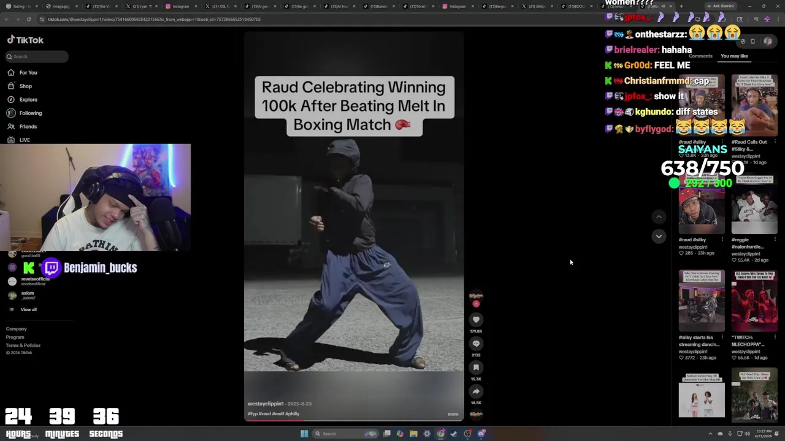Open Settings gear in taskbar
This screenshot has height=441, width=785.
click(x=427, y=434)
